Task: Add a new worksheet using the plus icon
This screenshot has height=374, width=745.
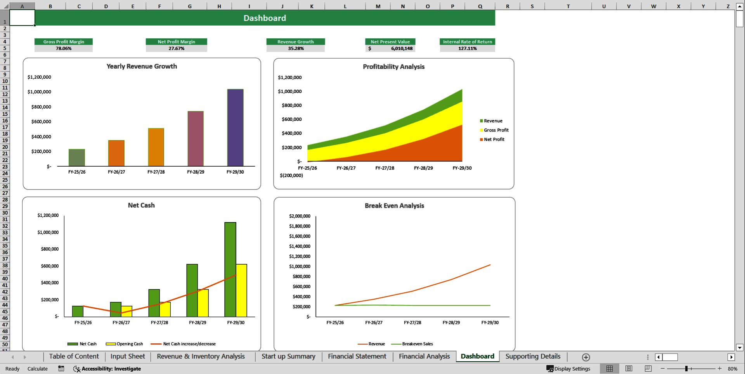Action: click(586, 357)
